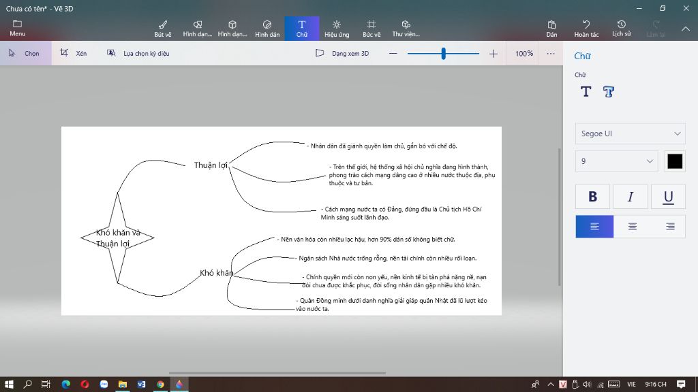The height and width of the screenshot is (392, 698).
Task: Select the Bút vẽ brushes tool
Action: [163, 28]
